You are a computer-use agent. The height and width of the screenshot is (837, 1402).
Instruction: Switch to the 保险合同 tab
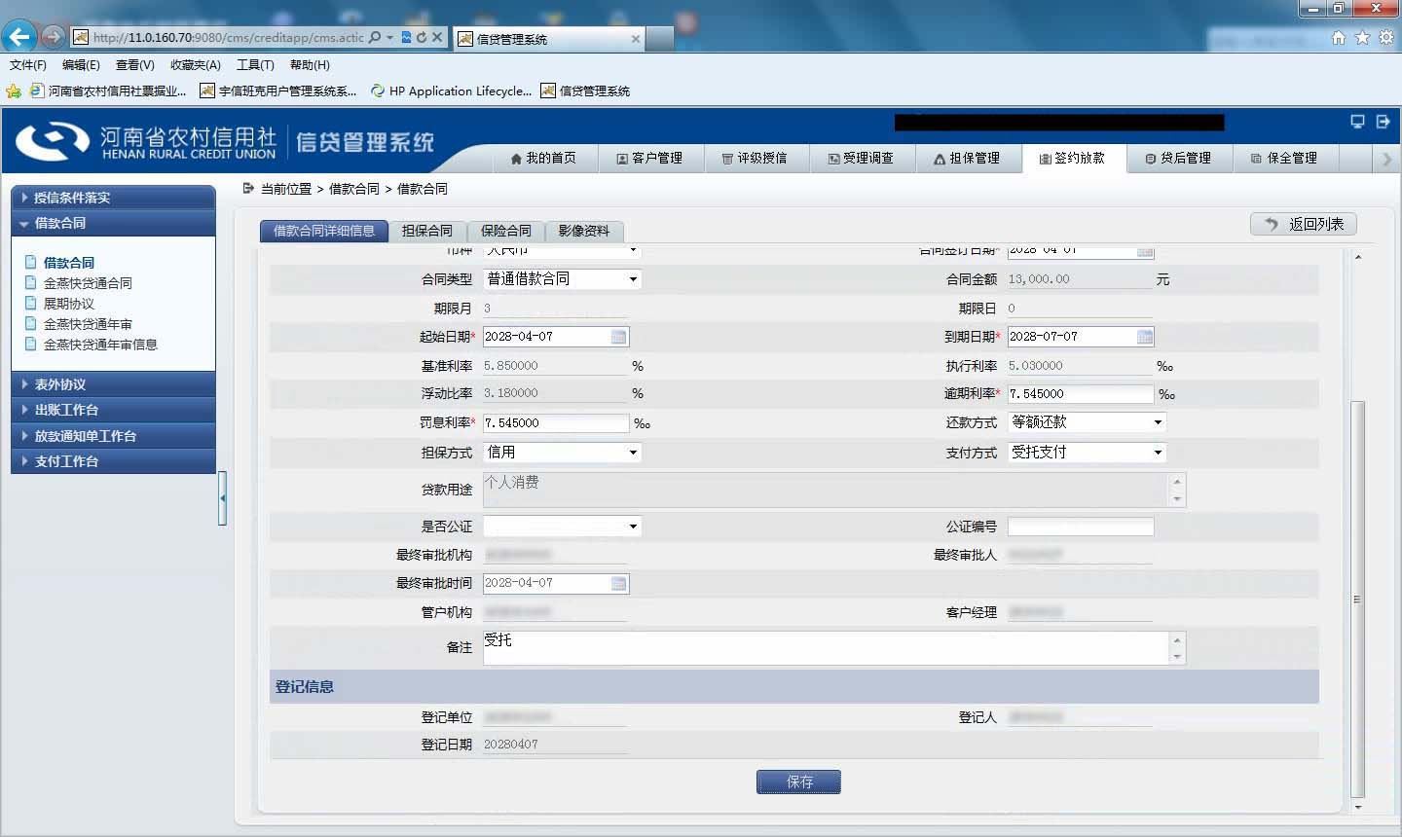pyautogui.click(x=506, y=231)
